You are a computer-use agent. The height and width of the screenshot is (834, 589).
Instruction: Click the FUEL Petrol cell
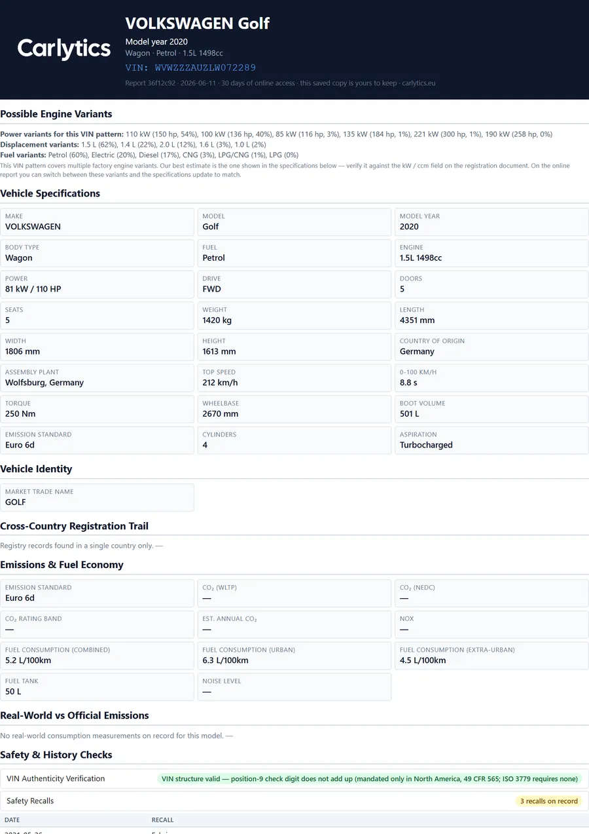(294, 253)
